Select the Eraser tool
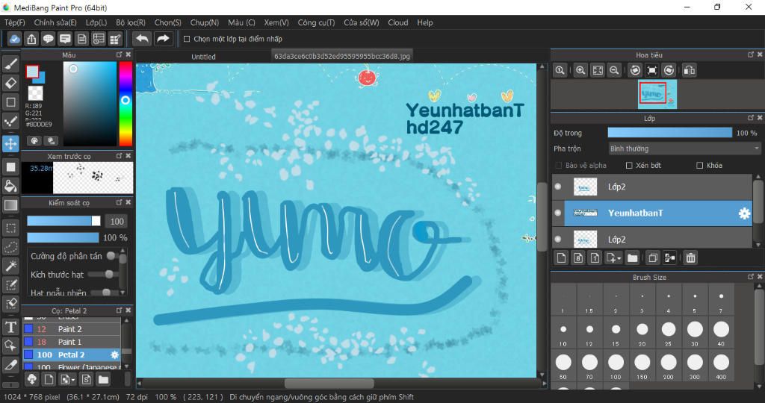Viewport: 765px width, 403px height. pyautogui.click(x=10, y=83)
